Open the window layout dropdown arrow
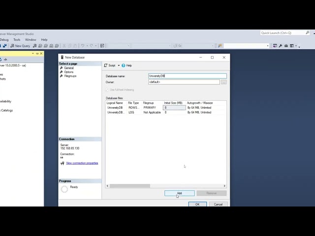This screenshot has width=315, height=236. 296,46
